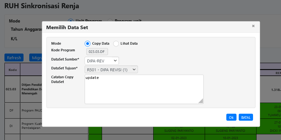
Task: Select the DF row code cell
Action: point(11,110)
